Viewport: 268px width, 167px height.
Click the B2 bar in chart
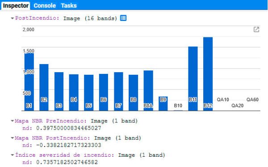pos(44,87)
